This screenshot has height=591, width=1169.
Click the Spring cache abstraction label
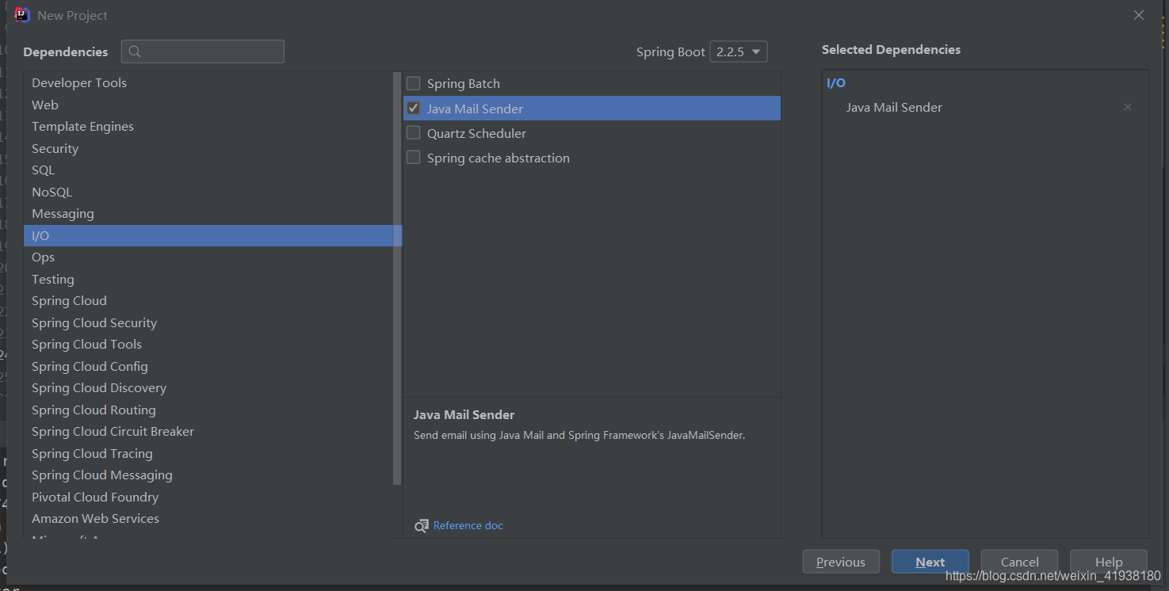pyautogui.click(x=499, y=158)
